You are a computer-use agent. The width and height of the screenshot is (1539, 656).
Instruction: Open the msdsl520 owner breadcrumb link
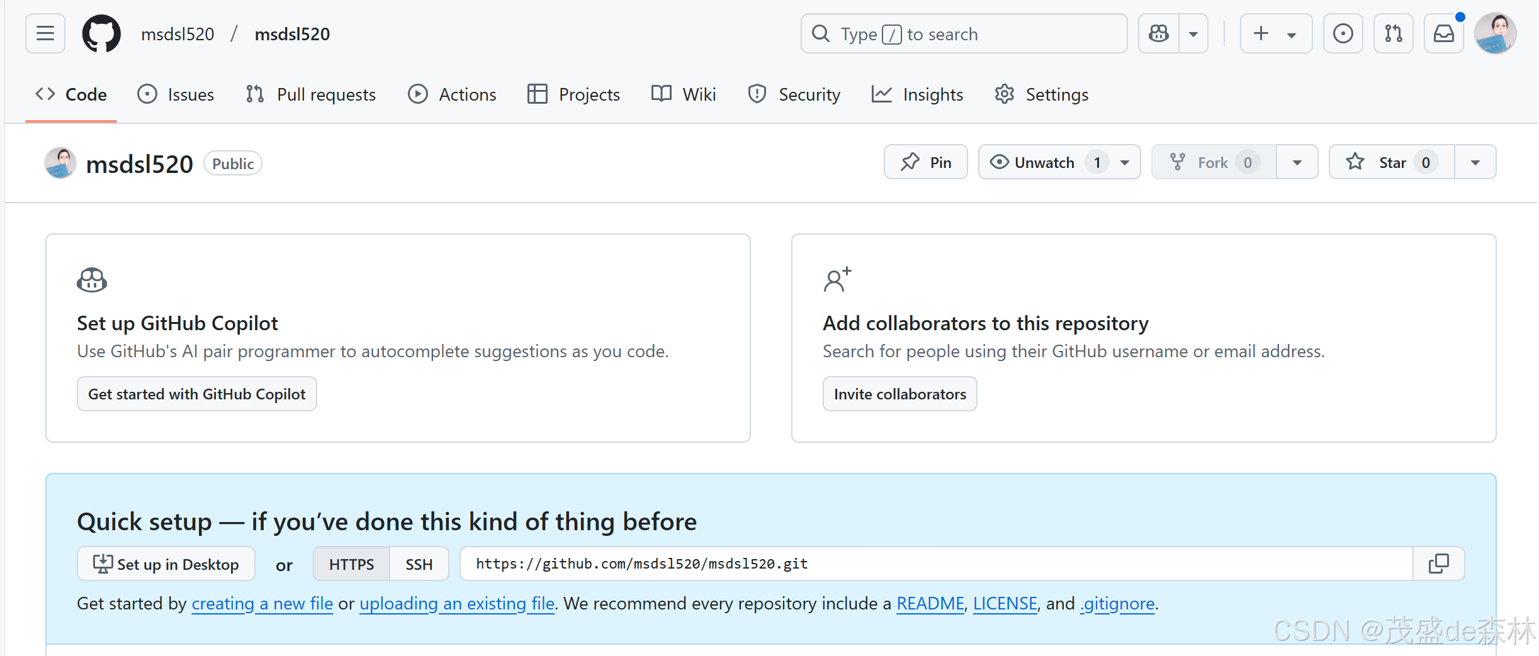[x=178, y=34]
